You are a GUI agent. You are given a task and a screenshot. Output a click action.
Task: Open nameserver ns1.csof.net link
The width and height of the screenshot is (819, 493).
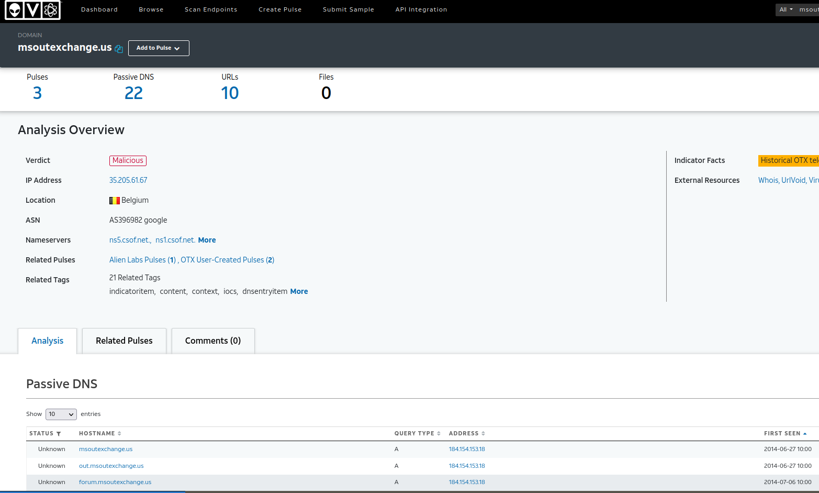pos(175,240)
